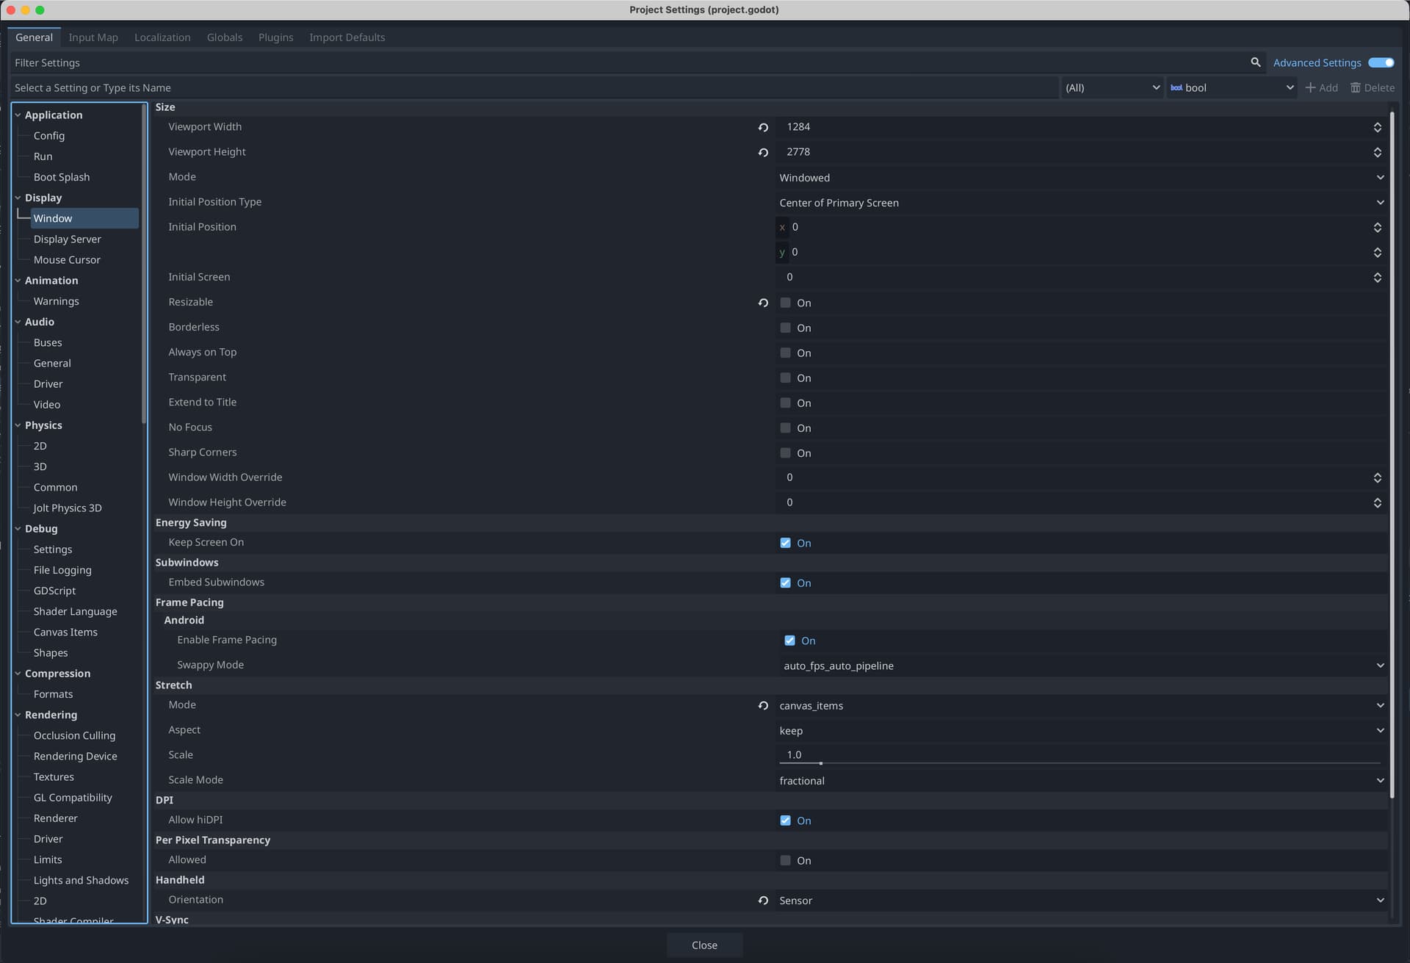This screenshot has height=963, width=1410.
Task: Collapse the Application tree section
Action: pos(18,115)
